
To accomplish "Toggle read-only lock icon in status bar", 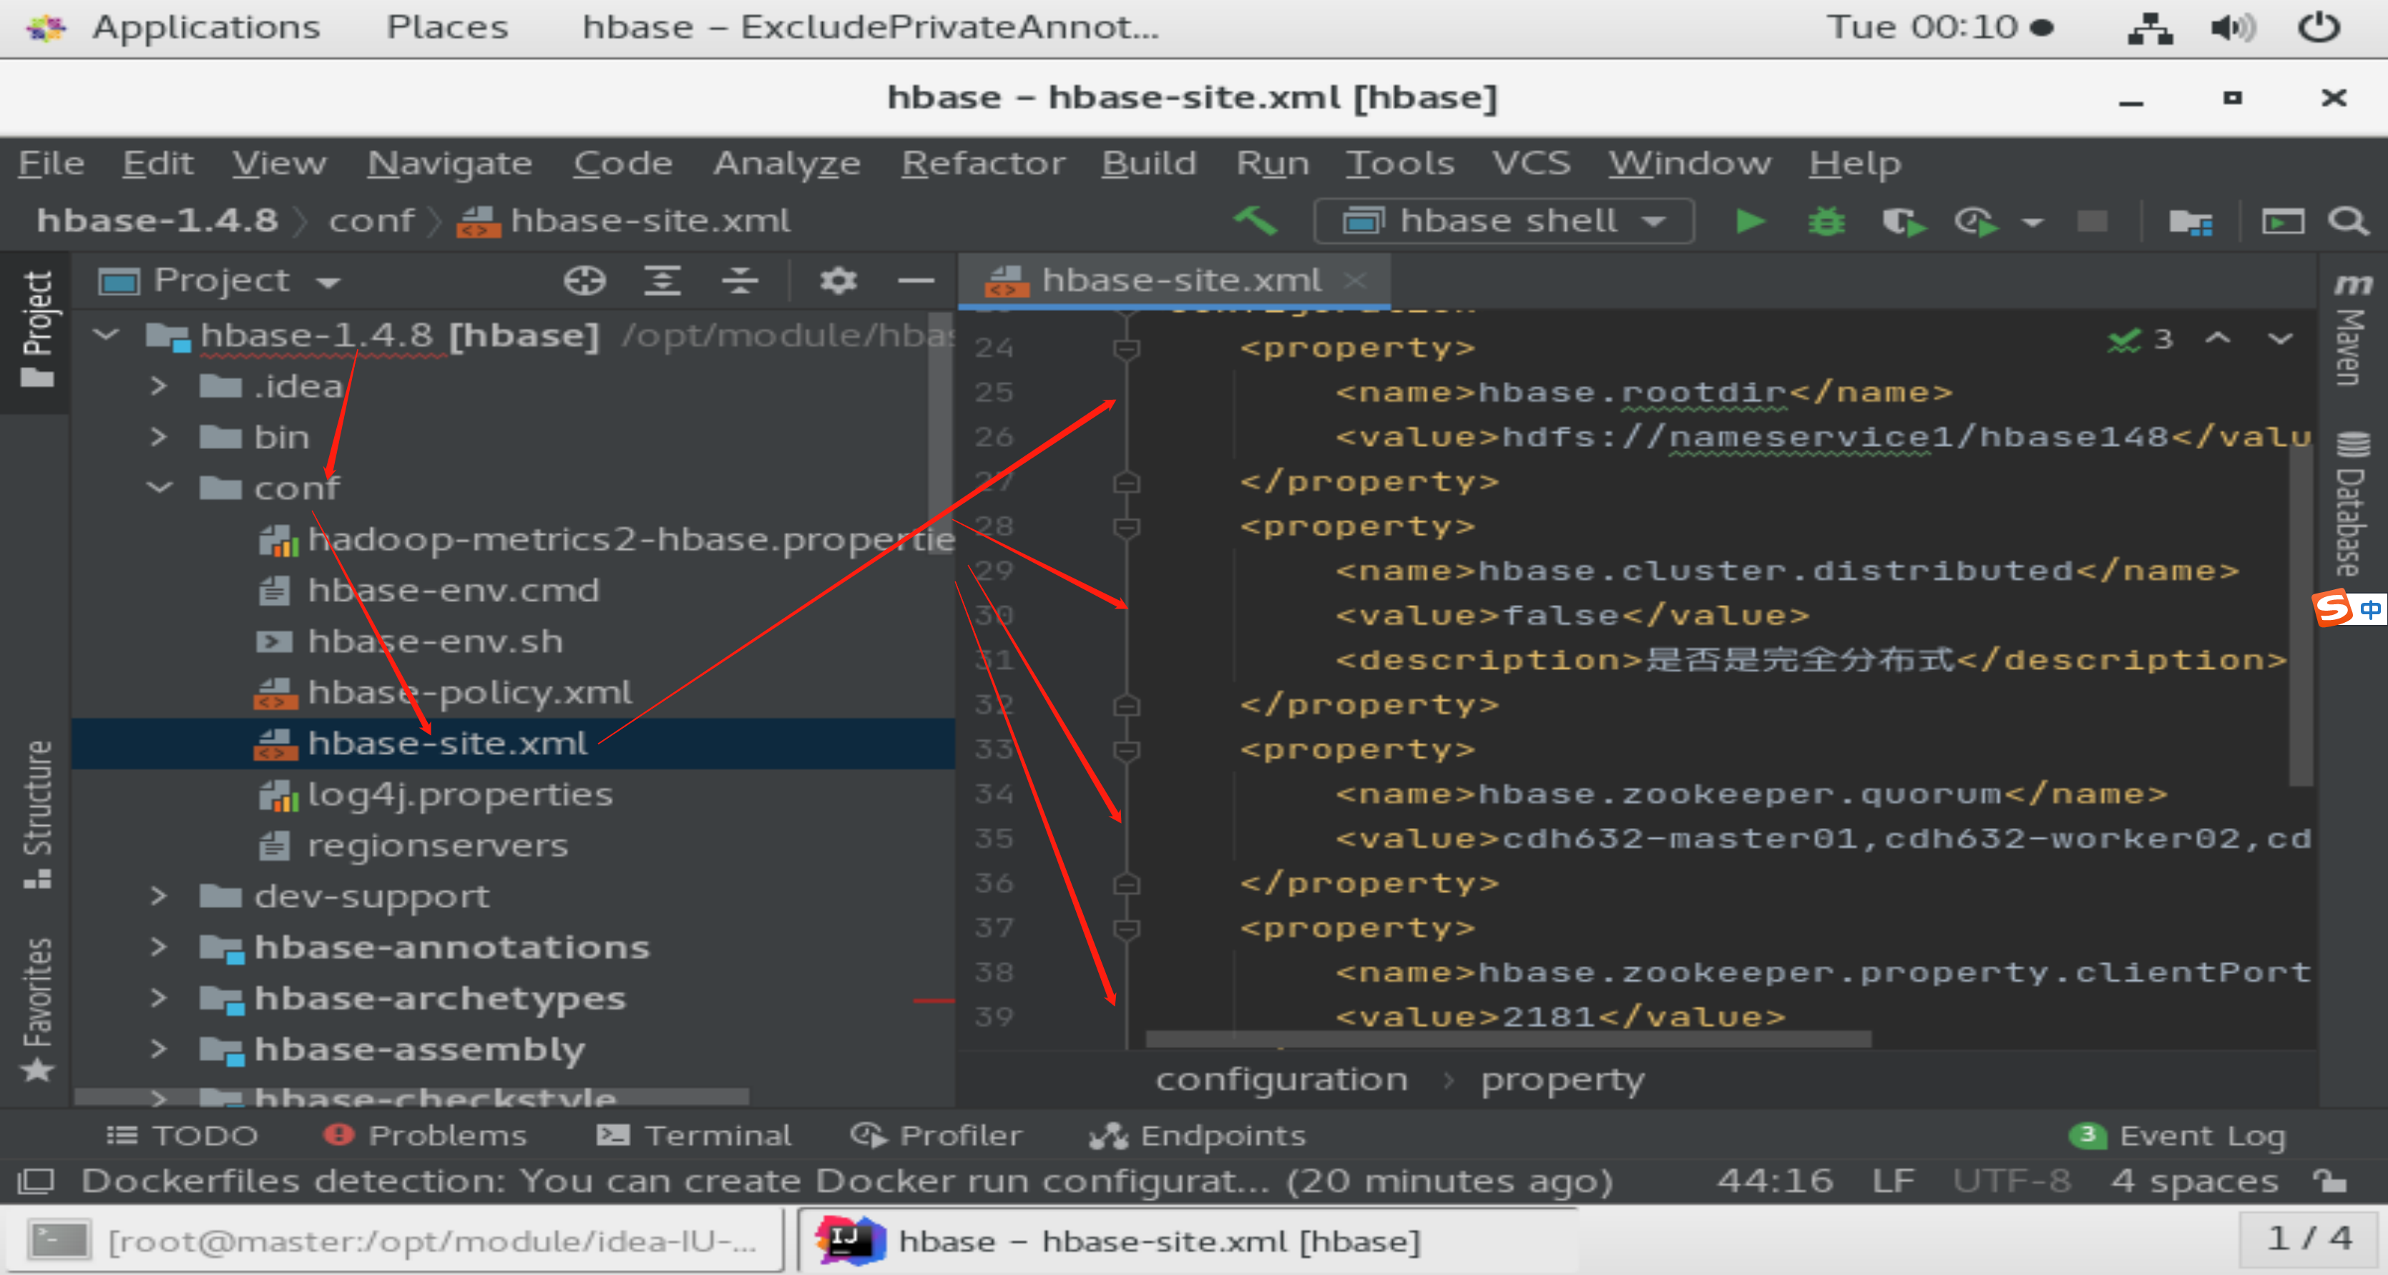I will tap(2328, 1181).
